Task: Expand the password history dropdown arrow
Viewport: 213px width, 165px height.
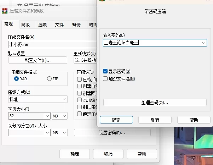Action: point(203,43)
